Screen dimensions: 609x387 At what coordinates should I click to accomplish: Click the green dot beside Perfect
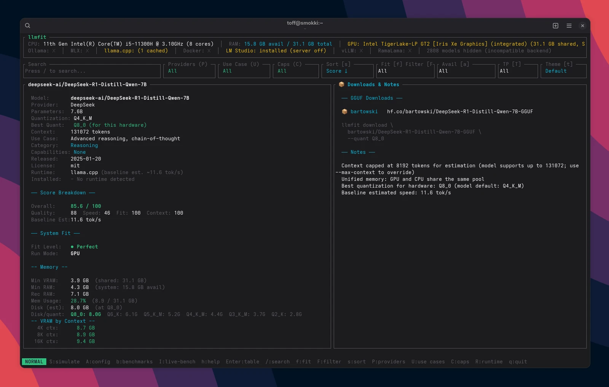(x=72, y=247)
